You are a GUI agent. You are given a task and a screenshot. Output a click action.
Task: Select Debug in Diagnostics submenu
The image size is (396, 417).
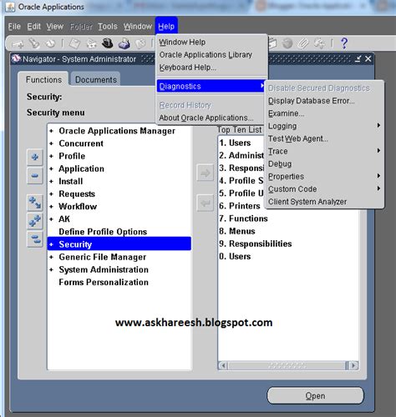tap(280, 163)
